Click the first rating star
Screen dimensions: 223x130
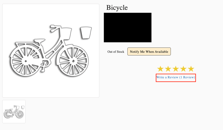tap(160, 69)
